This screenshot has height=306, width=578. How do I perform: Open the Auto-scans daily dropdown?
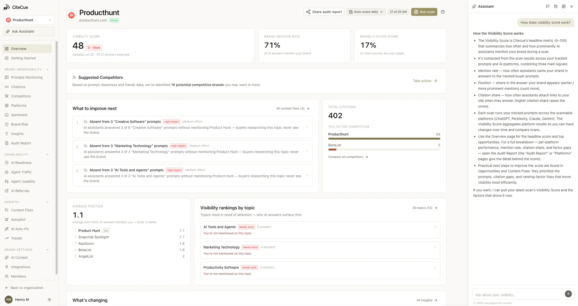[x=366, y=12]
